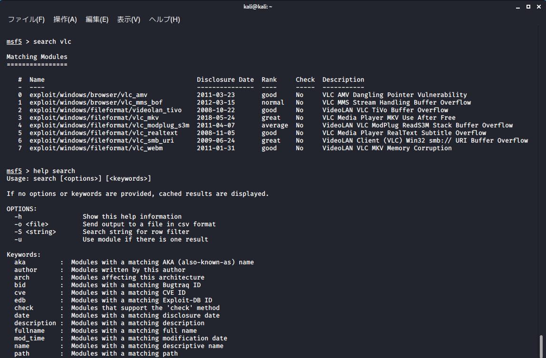Viewport: 546px width, 358px height.
Task: Click the window title kali@kali: ~
Action: point(258,7)
